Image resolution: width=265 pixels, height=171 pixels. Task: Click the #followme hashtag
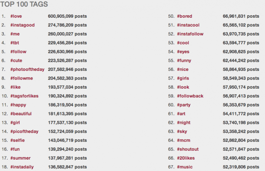[x=22, y=78]
